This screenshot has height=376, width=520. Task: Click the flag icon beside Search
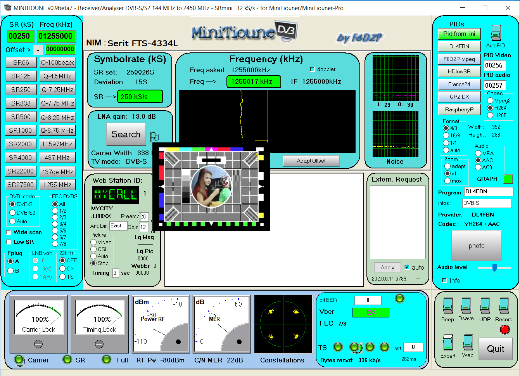pyautogui.click(x=154, y=137)
